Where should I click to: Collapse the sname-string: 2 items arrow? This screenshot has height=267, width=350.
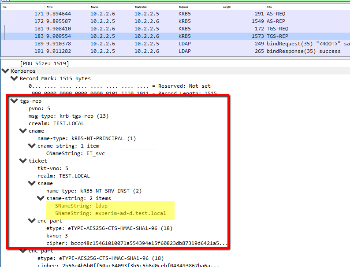click(x=40, y=198)
